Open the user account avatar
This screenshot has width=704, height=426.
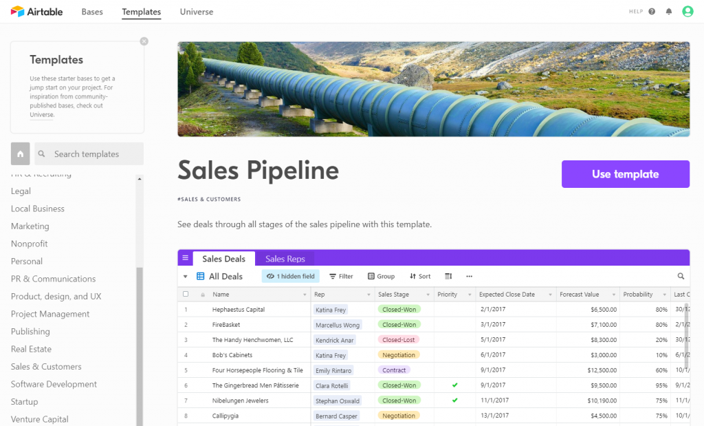click(687, 12)
